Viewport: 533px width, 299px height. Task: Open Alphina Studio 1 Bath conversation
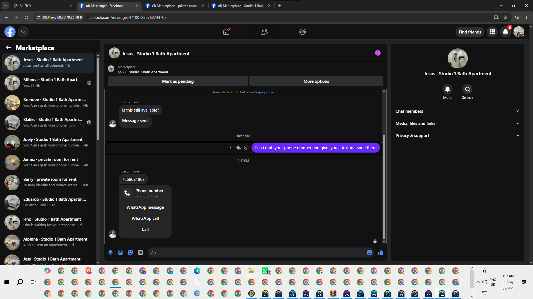tap(48, 242)
